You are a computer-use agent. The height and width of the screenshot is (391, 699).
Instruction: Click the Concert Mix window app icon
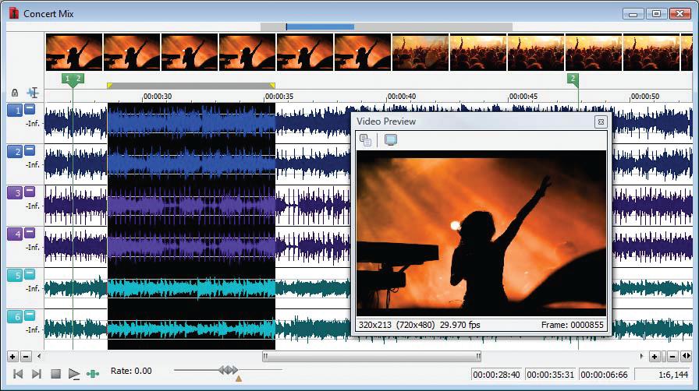(x=14, y=13)
